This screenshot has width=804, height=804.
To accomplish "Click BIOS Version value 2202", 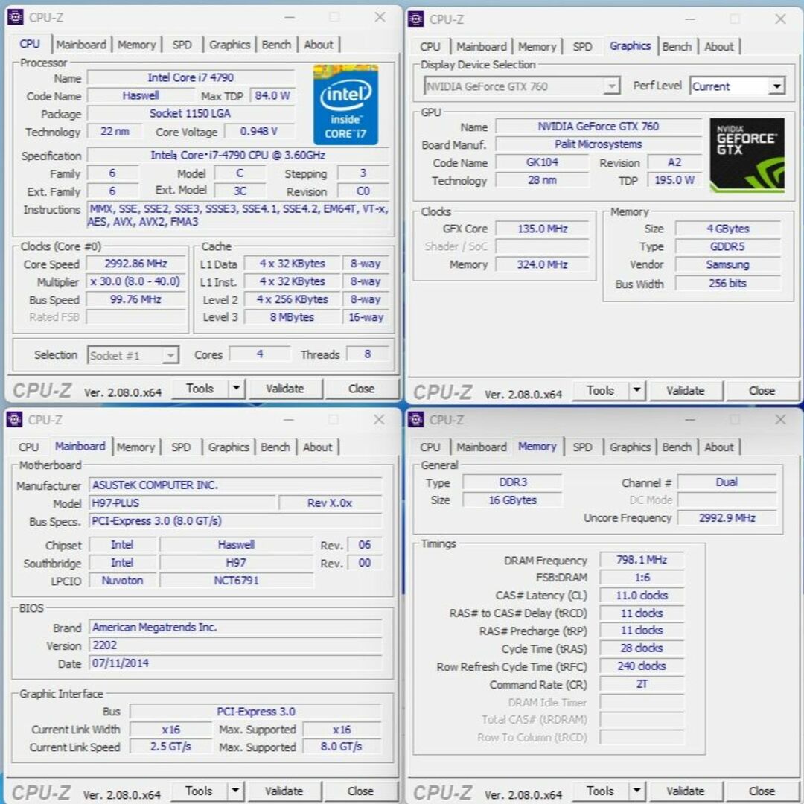I will (236, 645).
